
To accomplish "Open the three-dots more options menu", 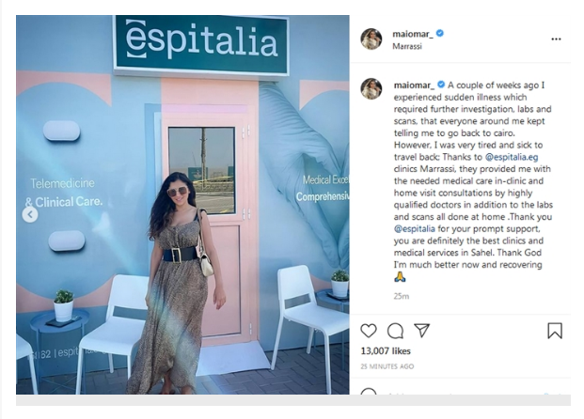I will (x=556, y=39).
